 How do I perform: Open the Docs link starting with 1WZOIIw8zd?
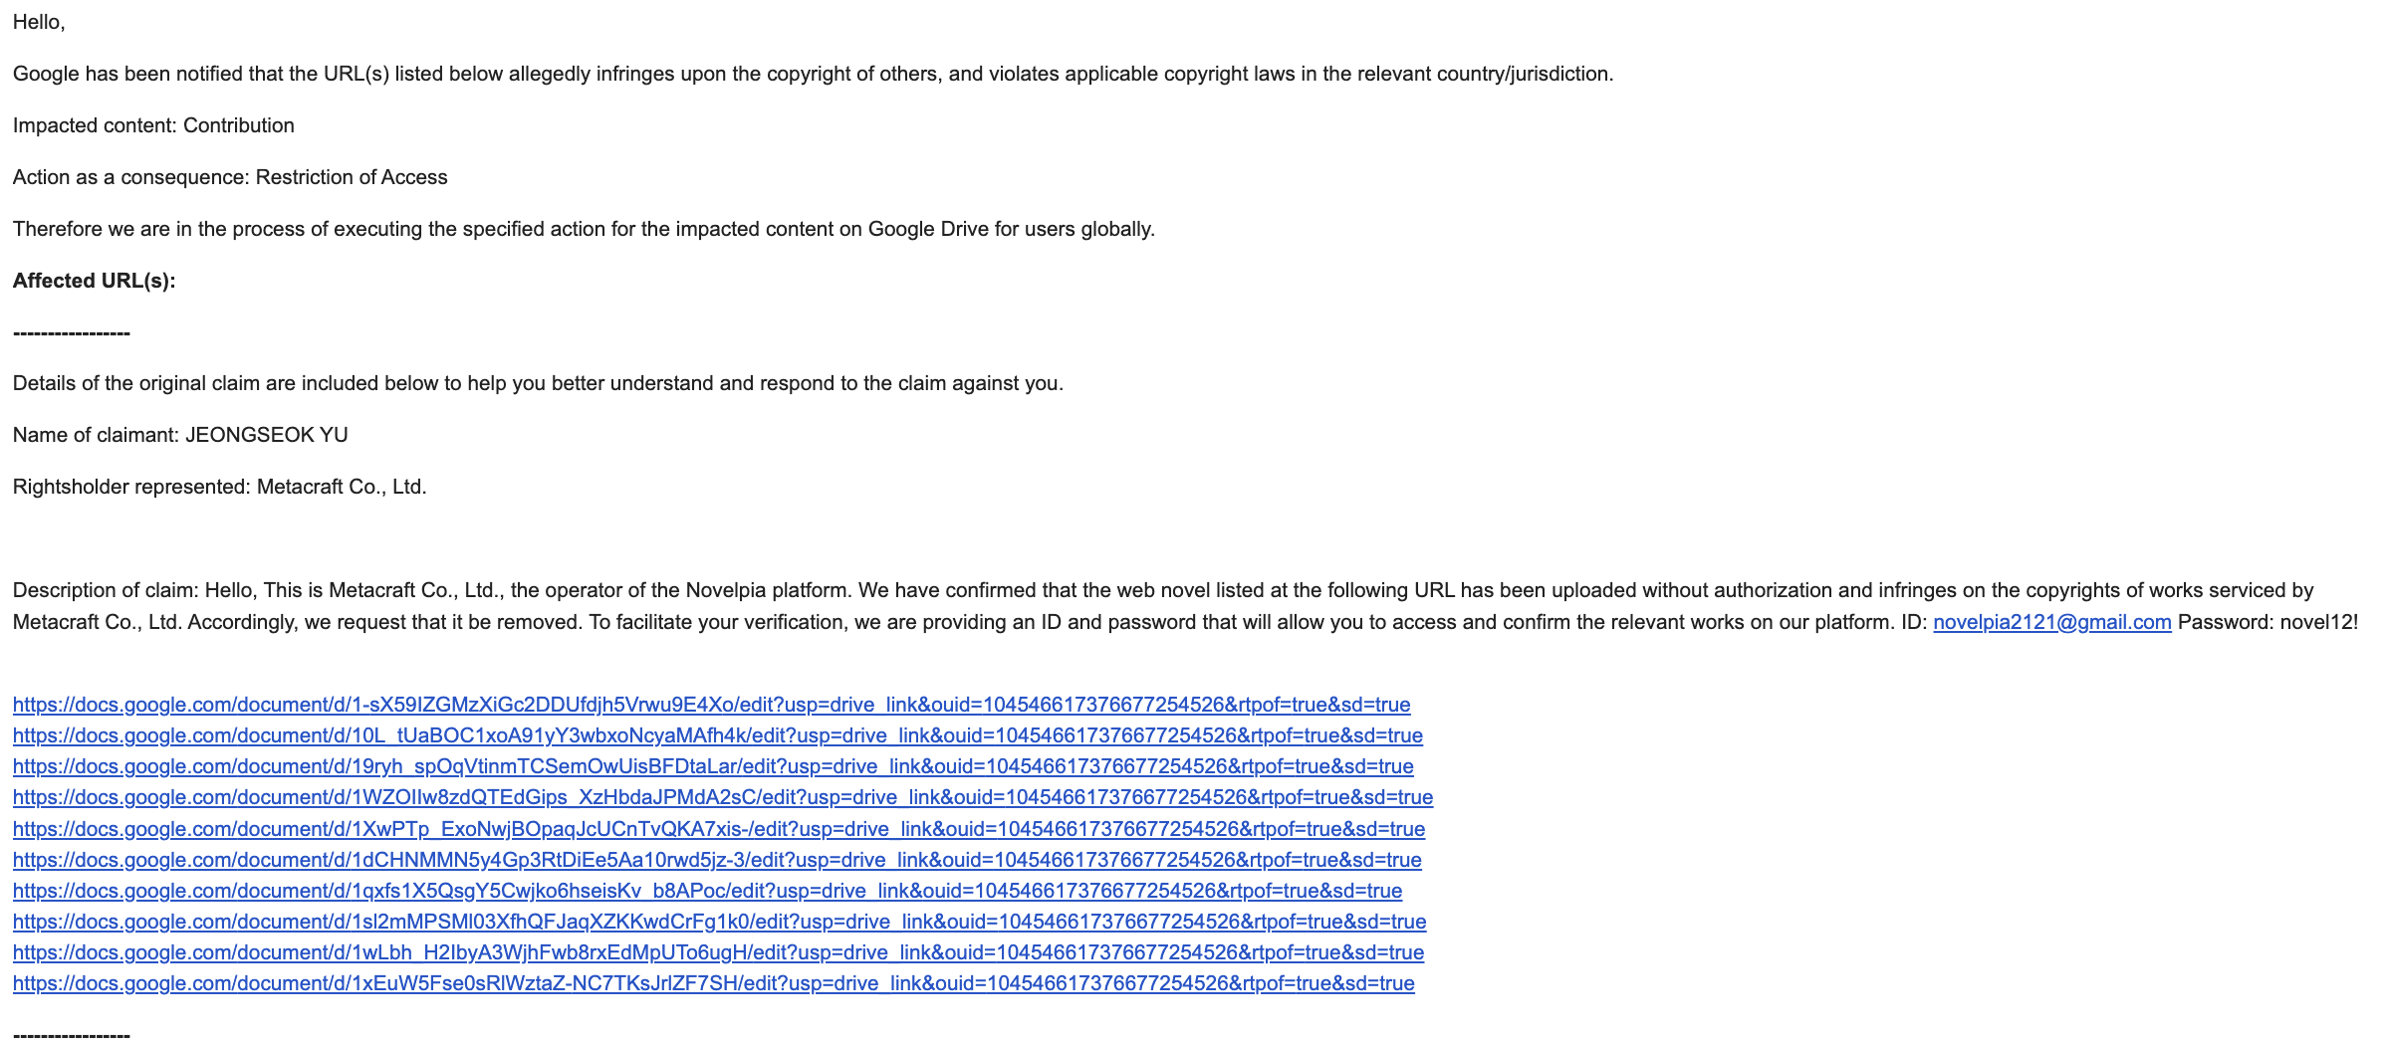(x=722, y=797)
